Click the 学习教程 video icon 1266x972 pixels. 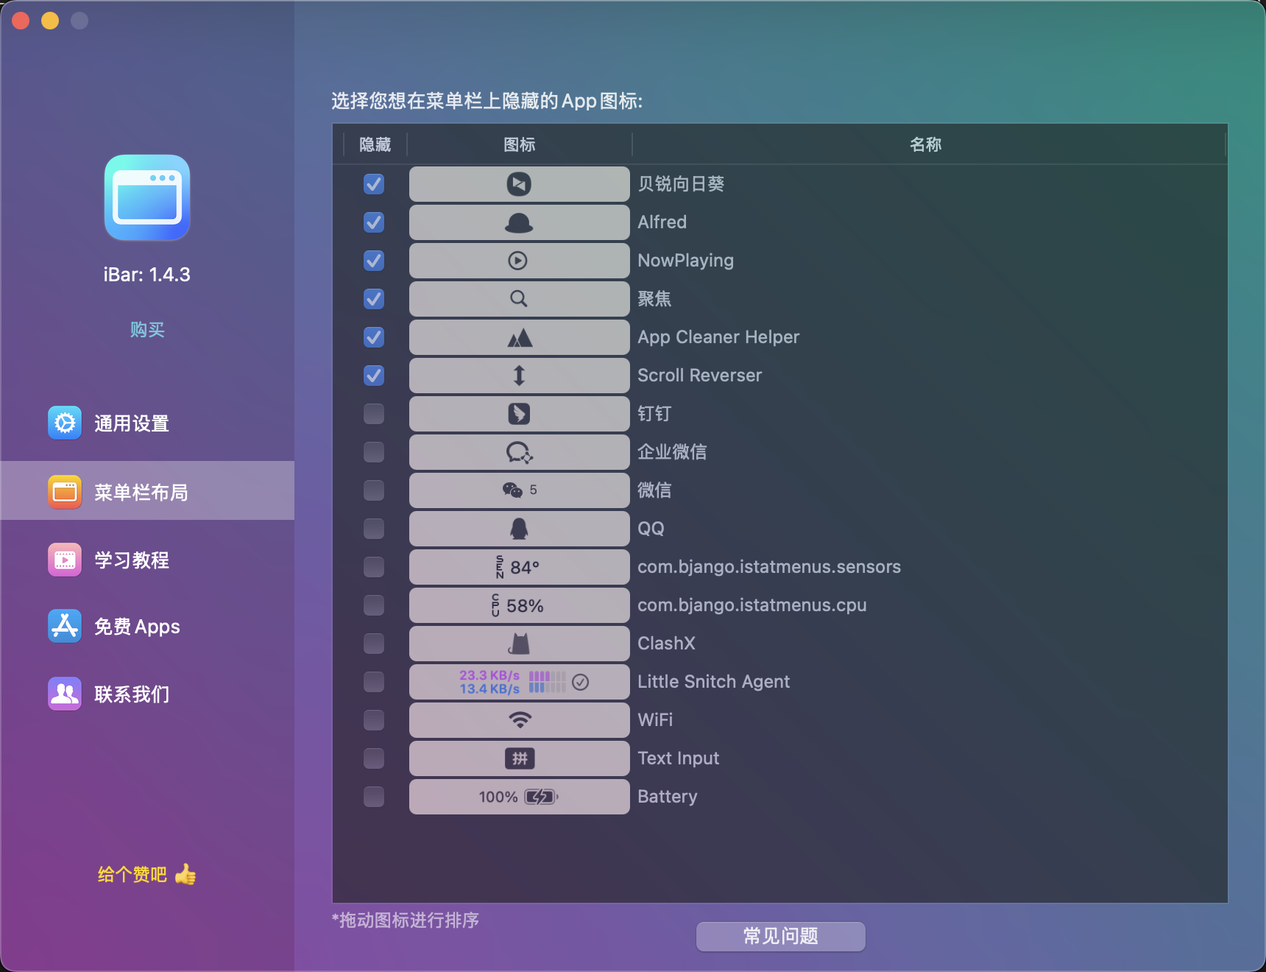point(65,560)
